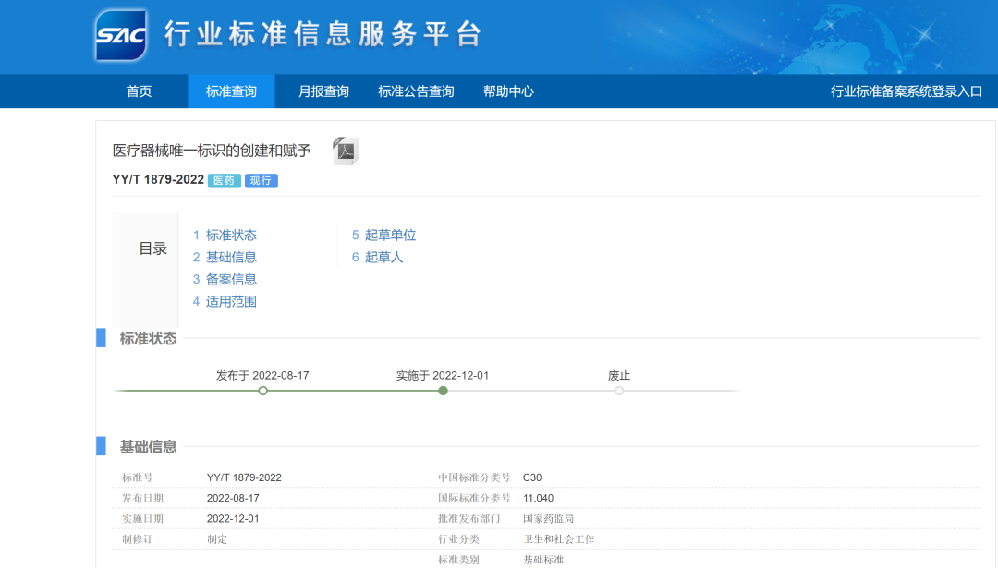Click the 批准发布部门 field label
The width and height of the screenshot is (998, 568).
[469, 519]
